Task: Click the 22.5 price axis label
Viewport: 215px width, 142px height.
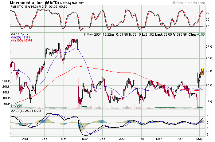Action: coord(209,71)
